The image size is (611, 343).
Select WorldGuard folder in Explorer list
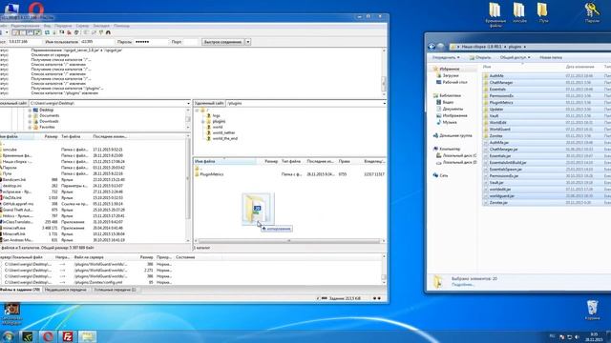[x=499, y=130]
